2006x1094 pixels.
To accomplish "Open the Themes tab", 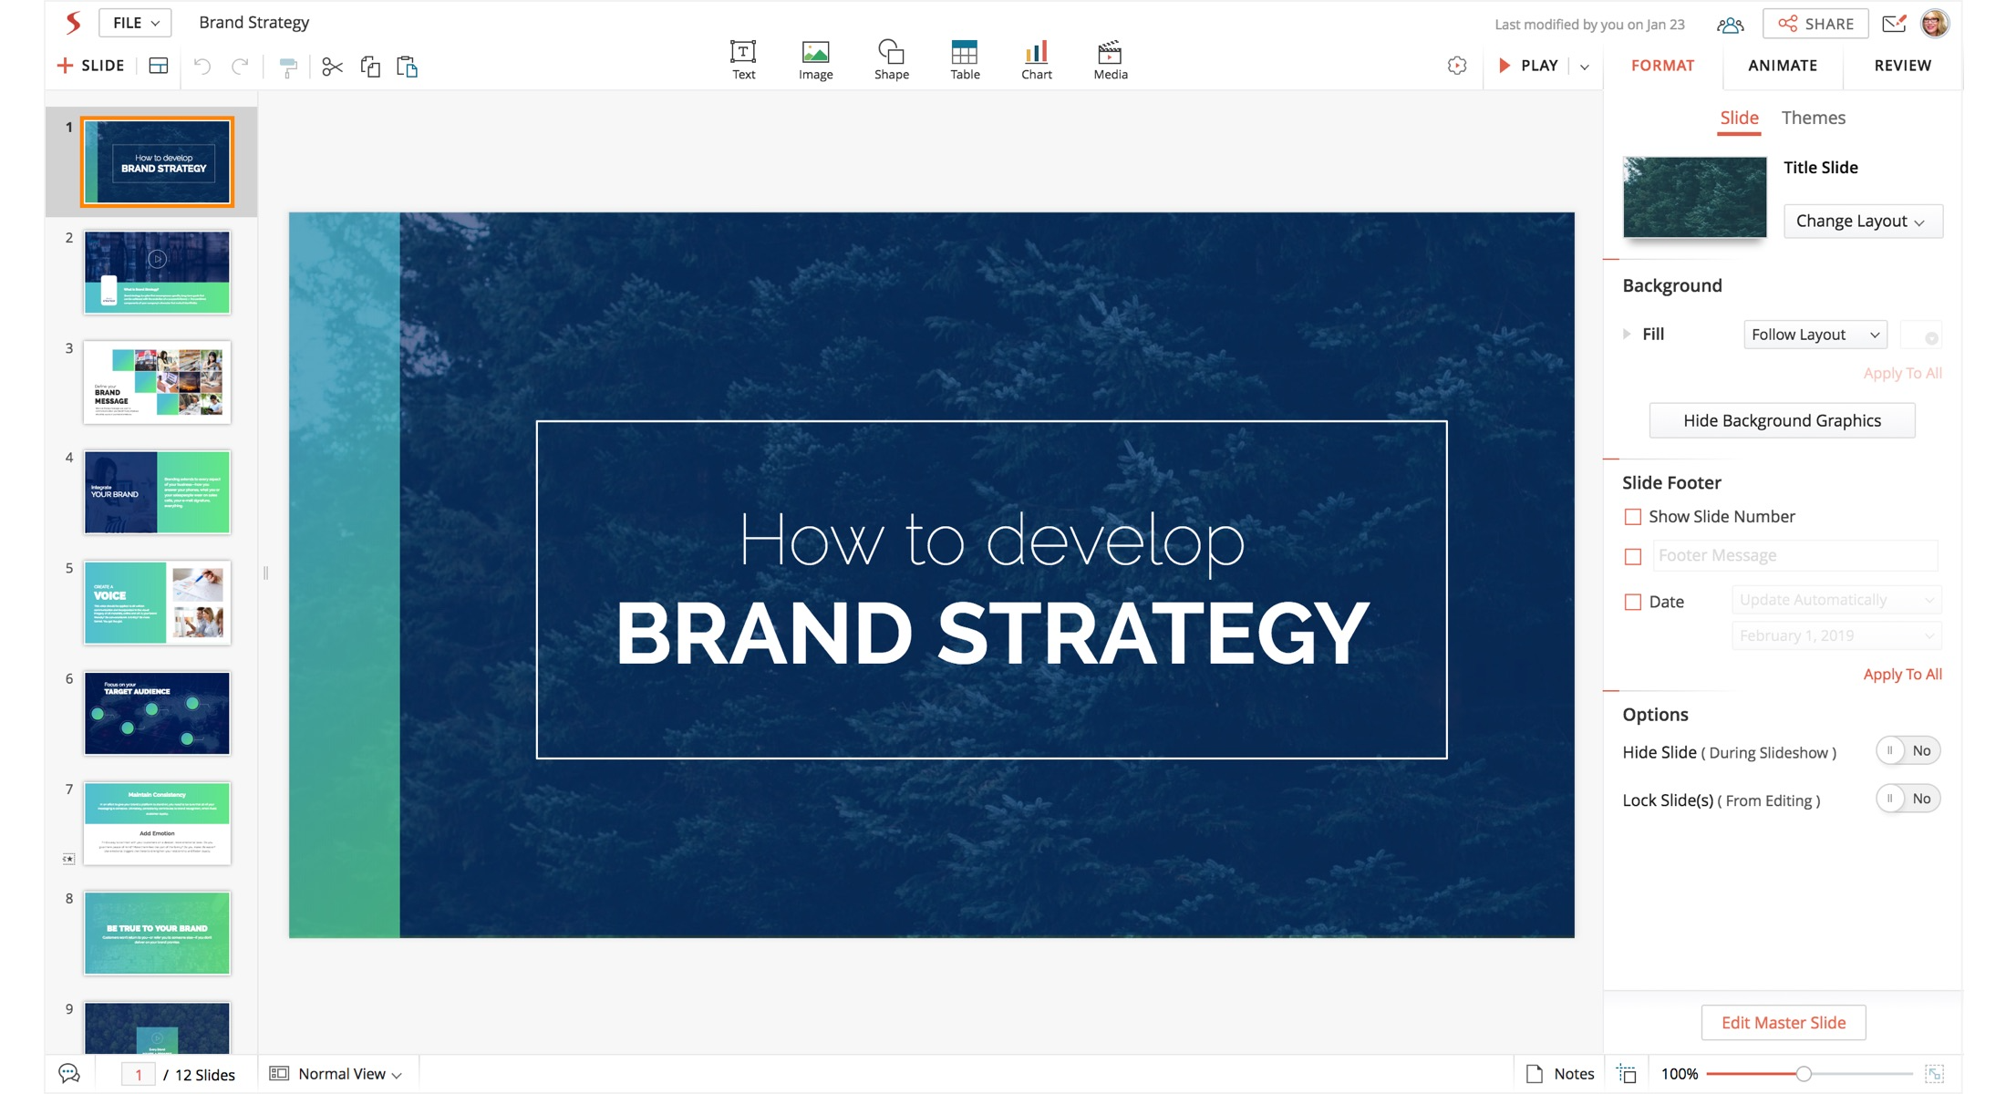I will coord(1813,118).
